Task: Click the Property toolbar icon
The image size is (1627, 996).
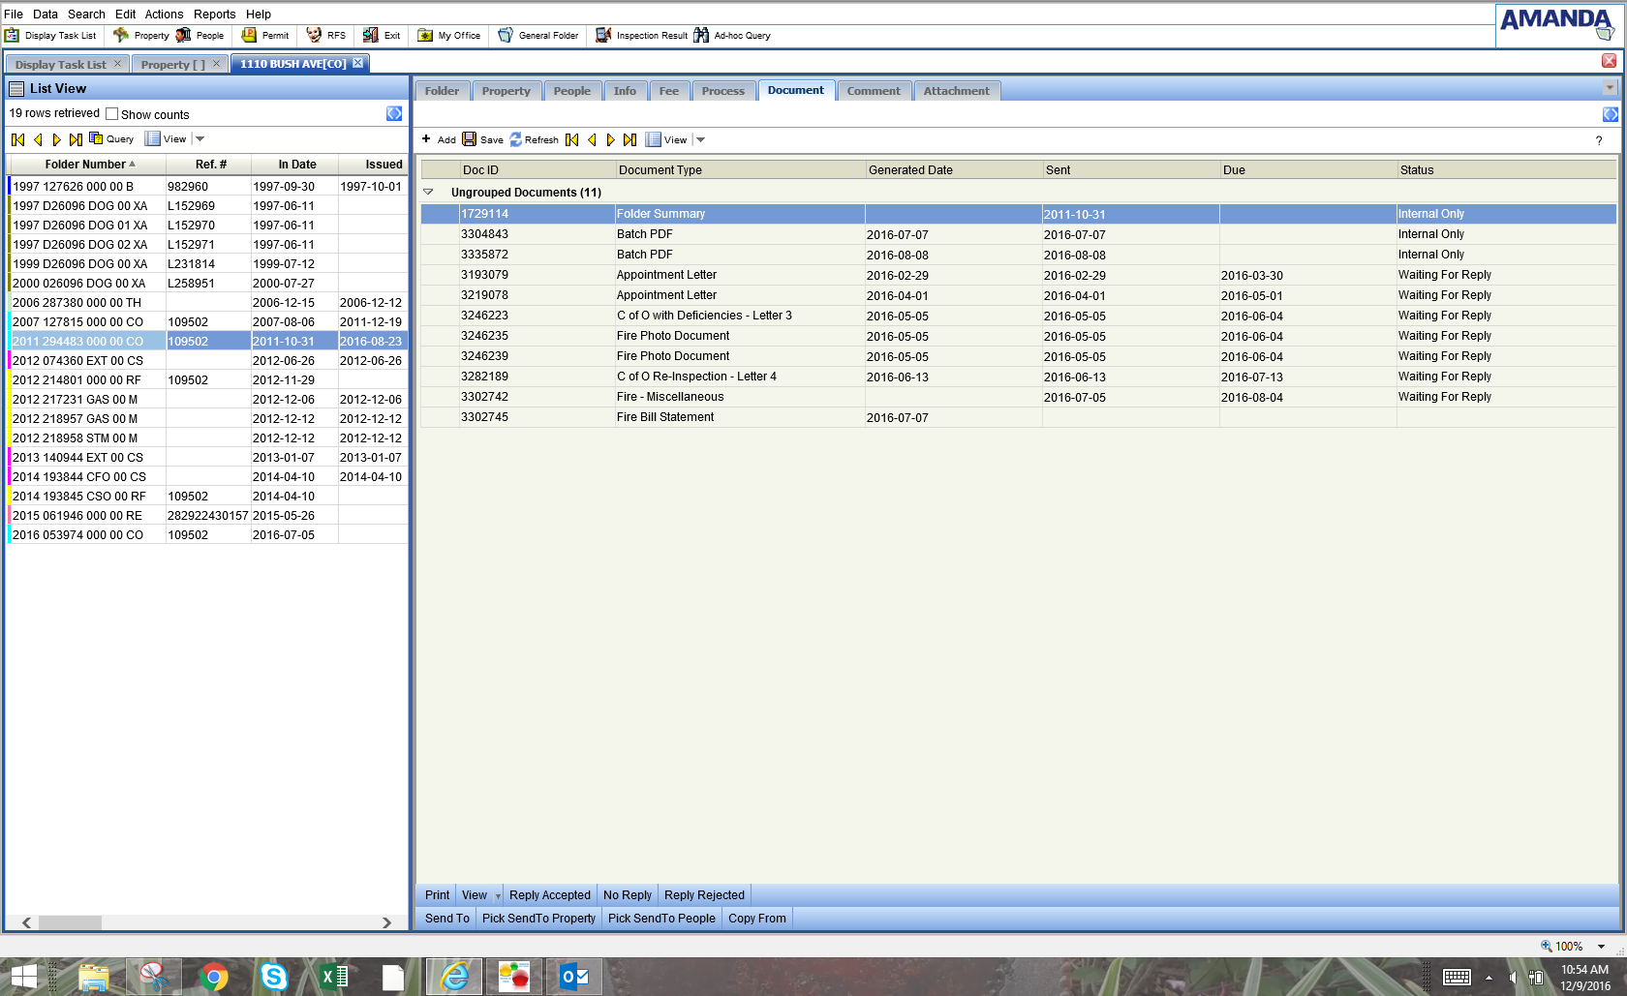Action: click(x=140, y=36)
